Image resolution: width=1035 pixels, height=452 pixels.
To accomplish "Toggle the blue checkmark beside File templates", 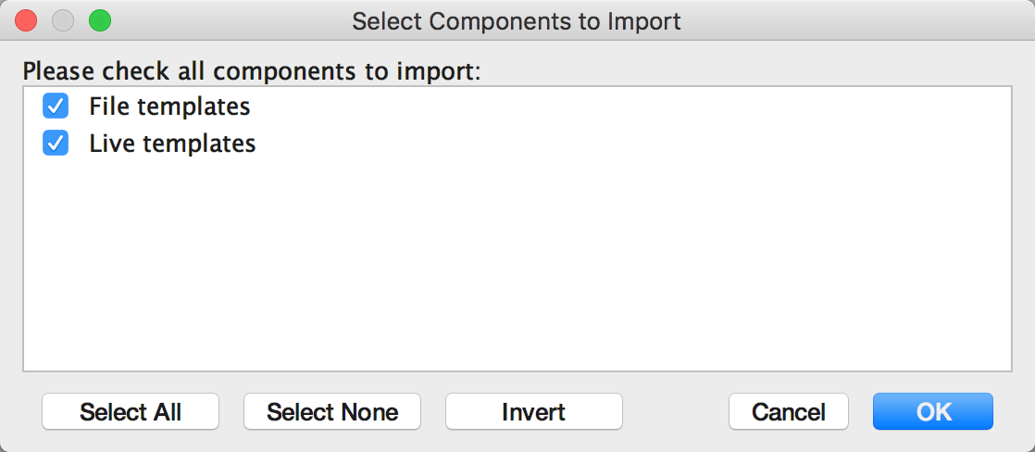I will (56, 106).
